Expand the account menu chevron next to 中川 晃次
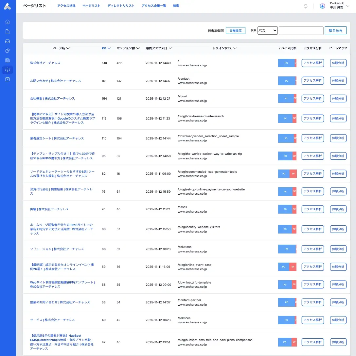Screen dimensions: 356x356 tap(347, 6)
